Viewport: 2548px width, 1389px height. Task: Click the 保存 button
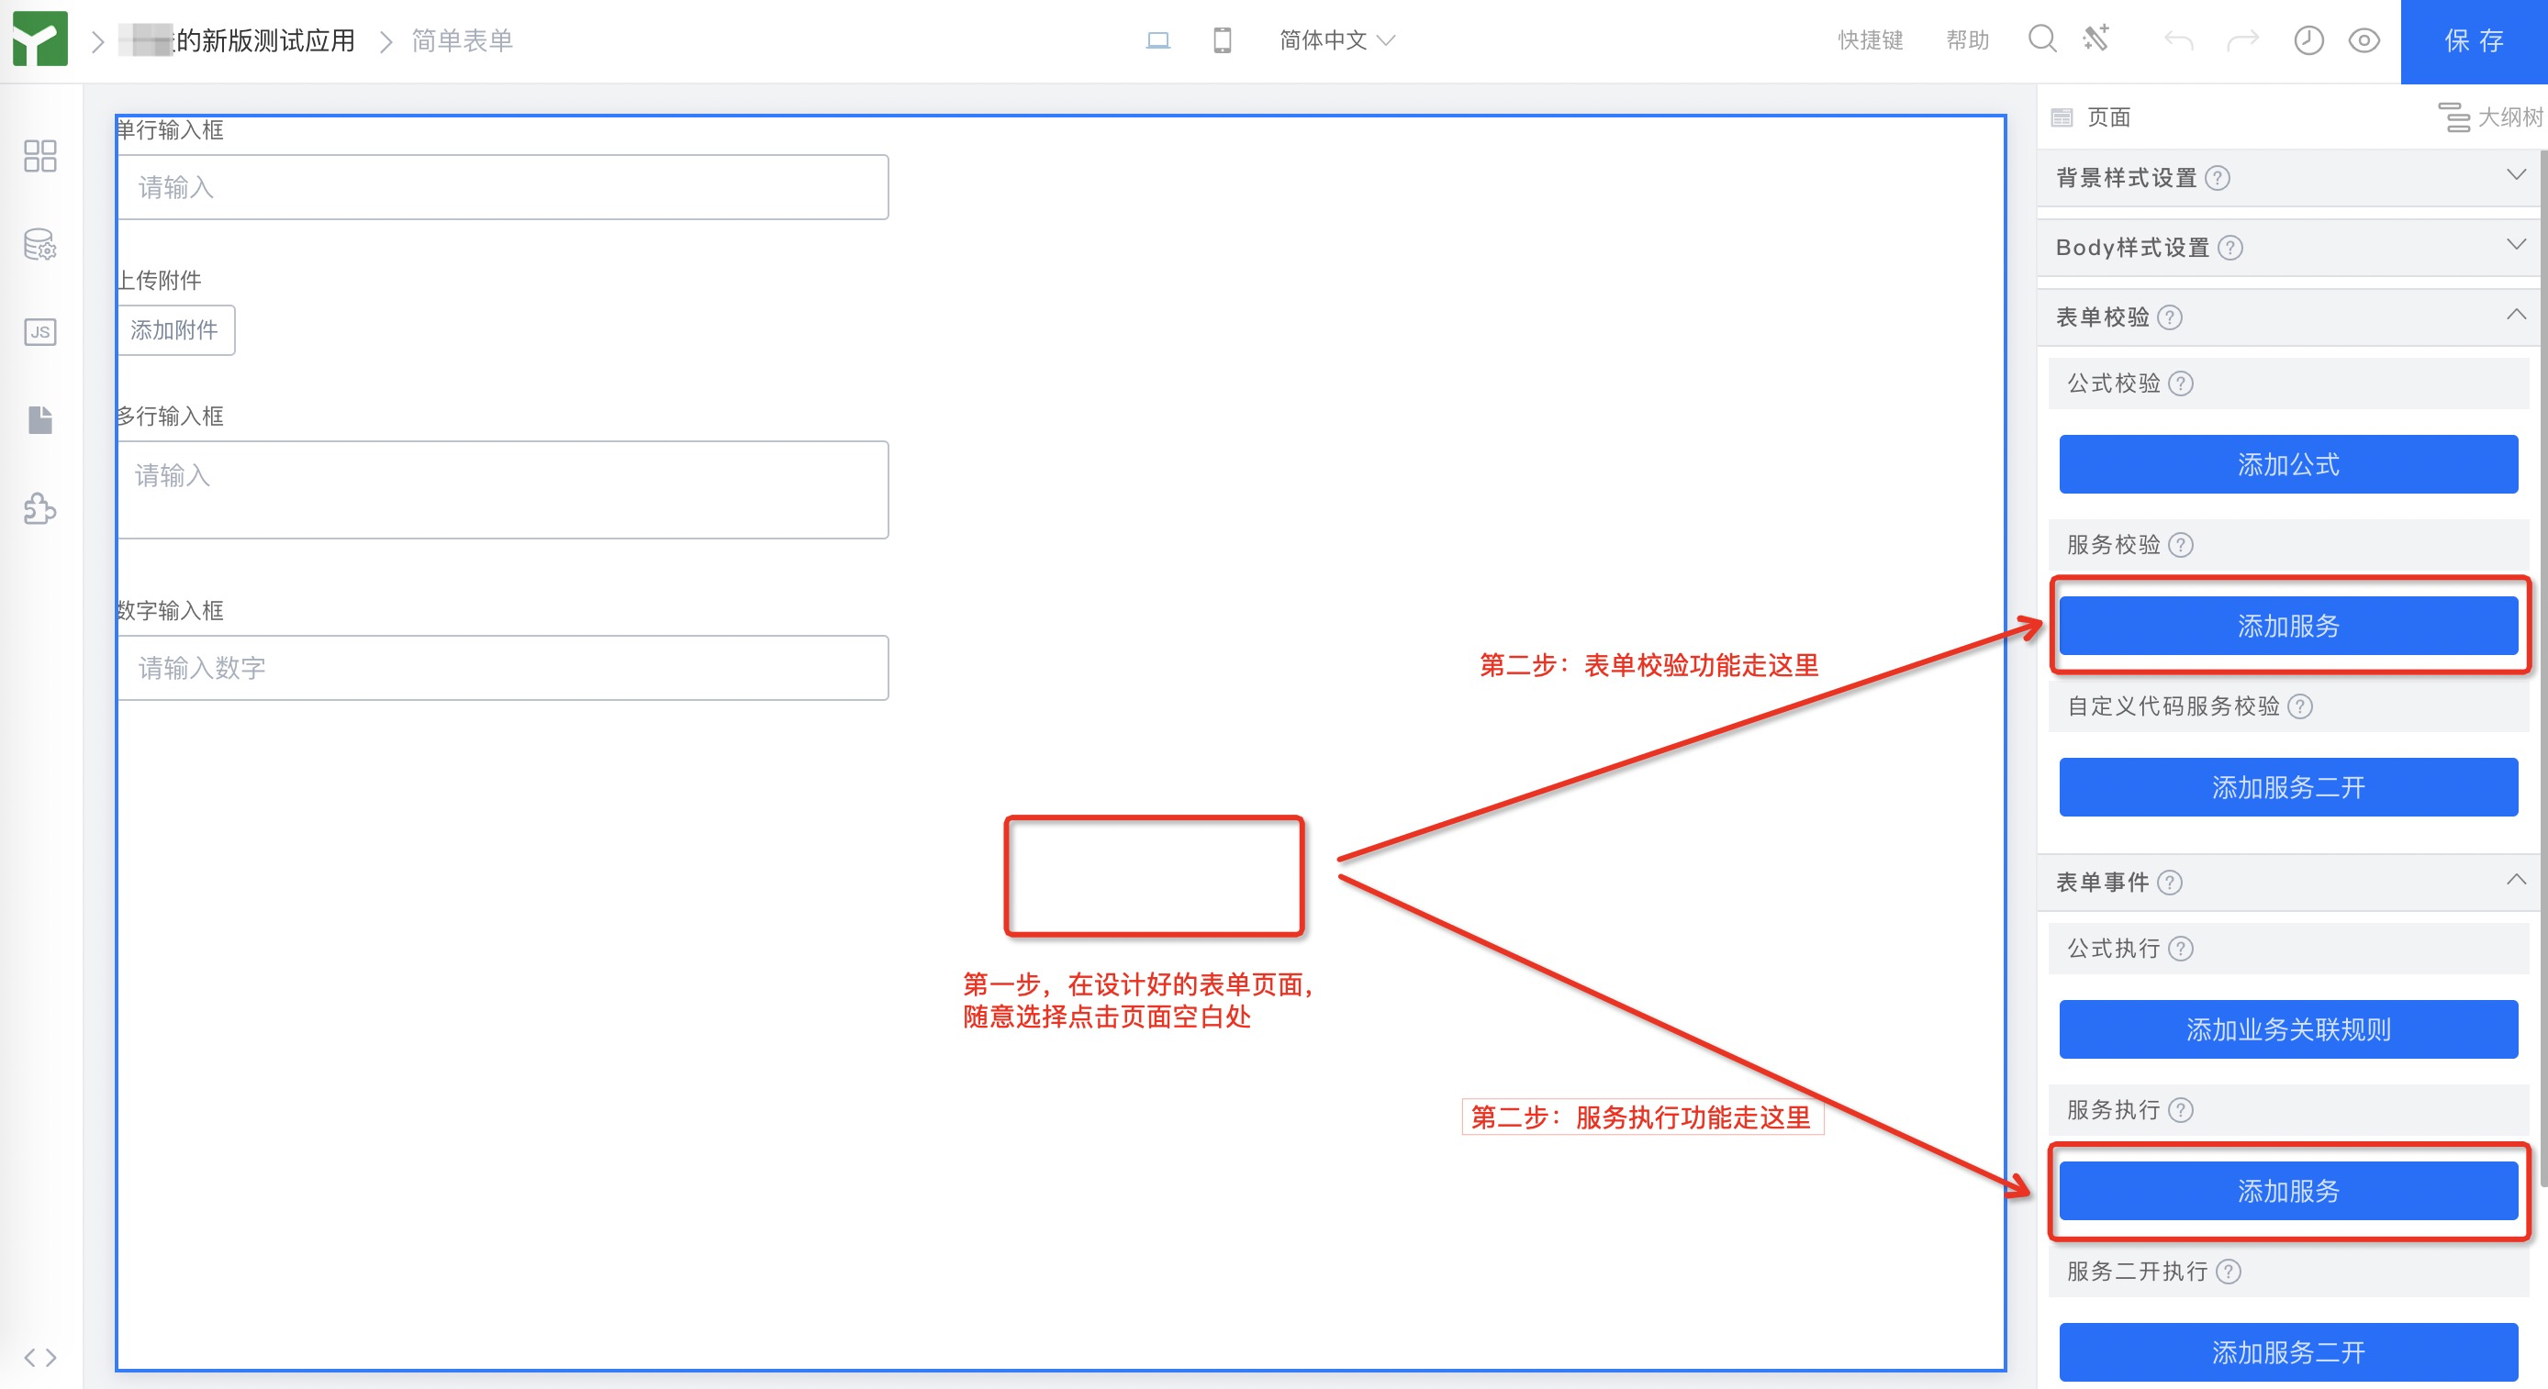2473,40
